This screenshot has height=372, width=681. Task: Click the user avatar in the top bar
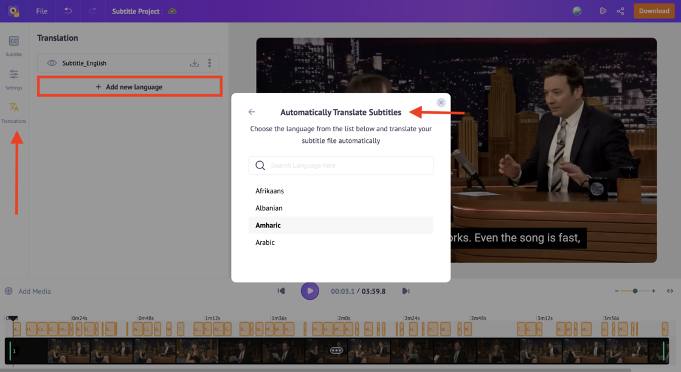pos(576,10)
